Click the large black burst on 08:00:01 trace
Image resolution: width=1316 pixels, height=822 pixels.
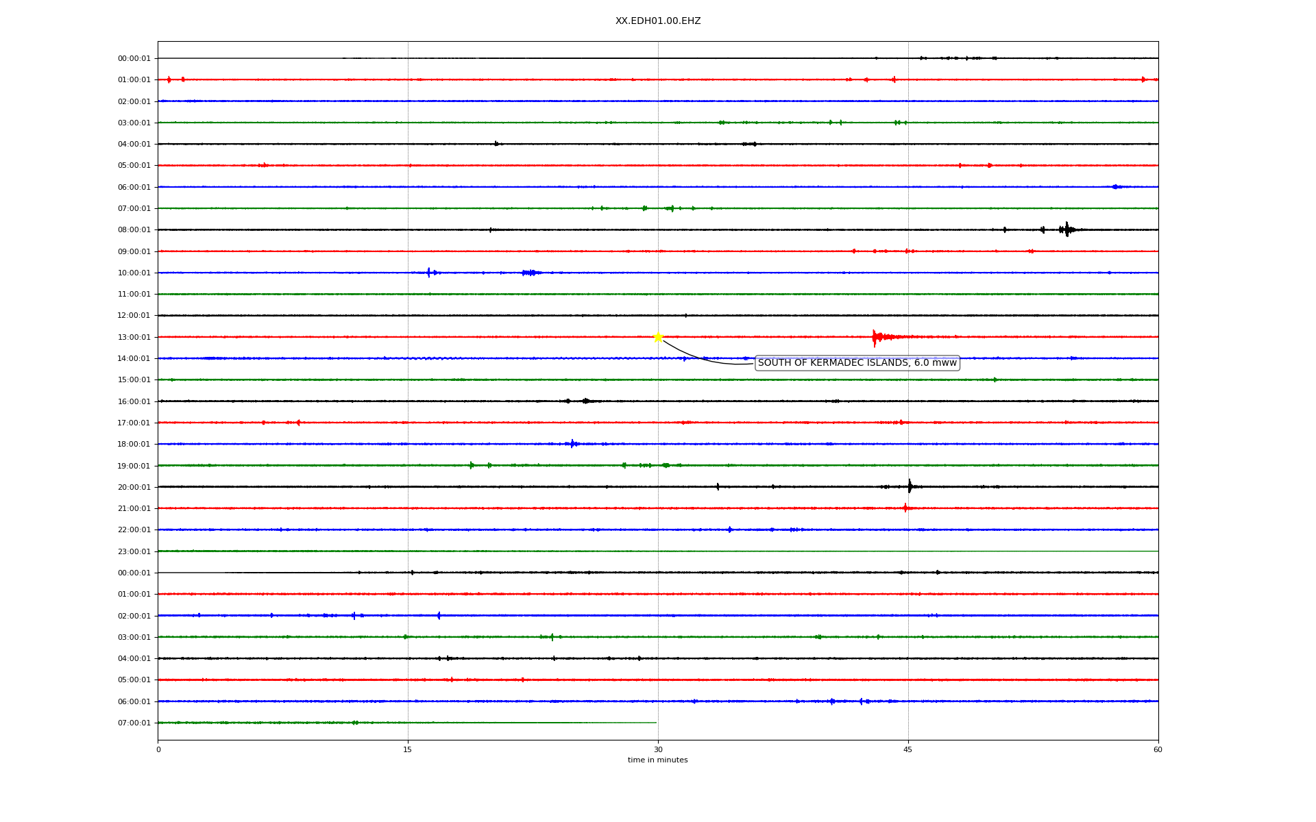[1067, 229]
